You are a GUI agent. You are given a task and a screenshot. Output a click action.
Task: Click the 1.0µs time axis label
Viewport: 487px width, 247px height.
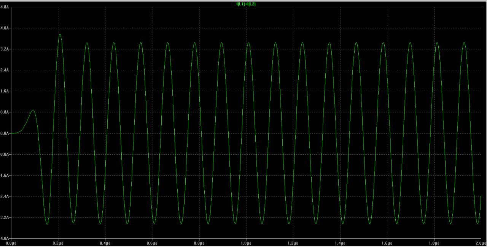pos(246,243)
